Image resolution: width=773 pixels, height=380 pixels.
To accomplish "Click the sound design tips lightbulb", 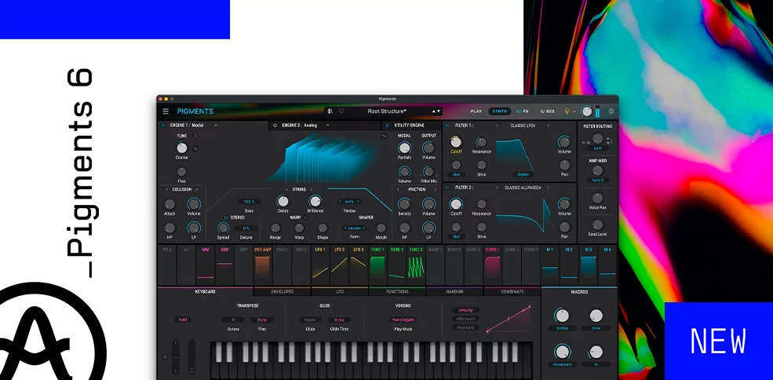I will click(567, 111).
